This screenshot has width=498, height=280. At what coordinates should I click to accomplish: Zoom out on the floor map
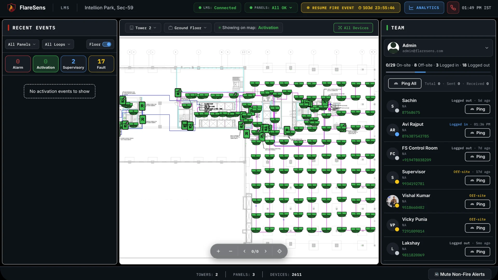pyautogui.click(x=230, y=251)
